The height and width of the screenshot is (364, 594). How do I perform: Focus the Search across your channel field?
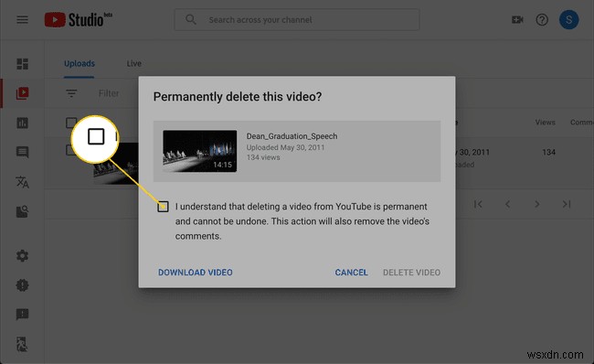tap(297, 20)
